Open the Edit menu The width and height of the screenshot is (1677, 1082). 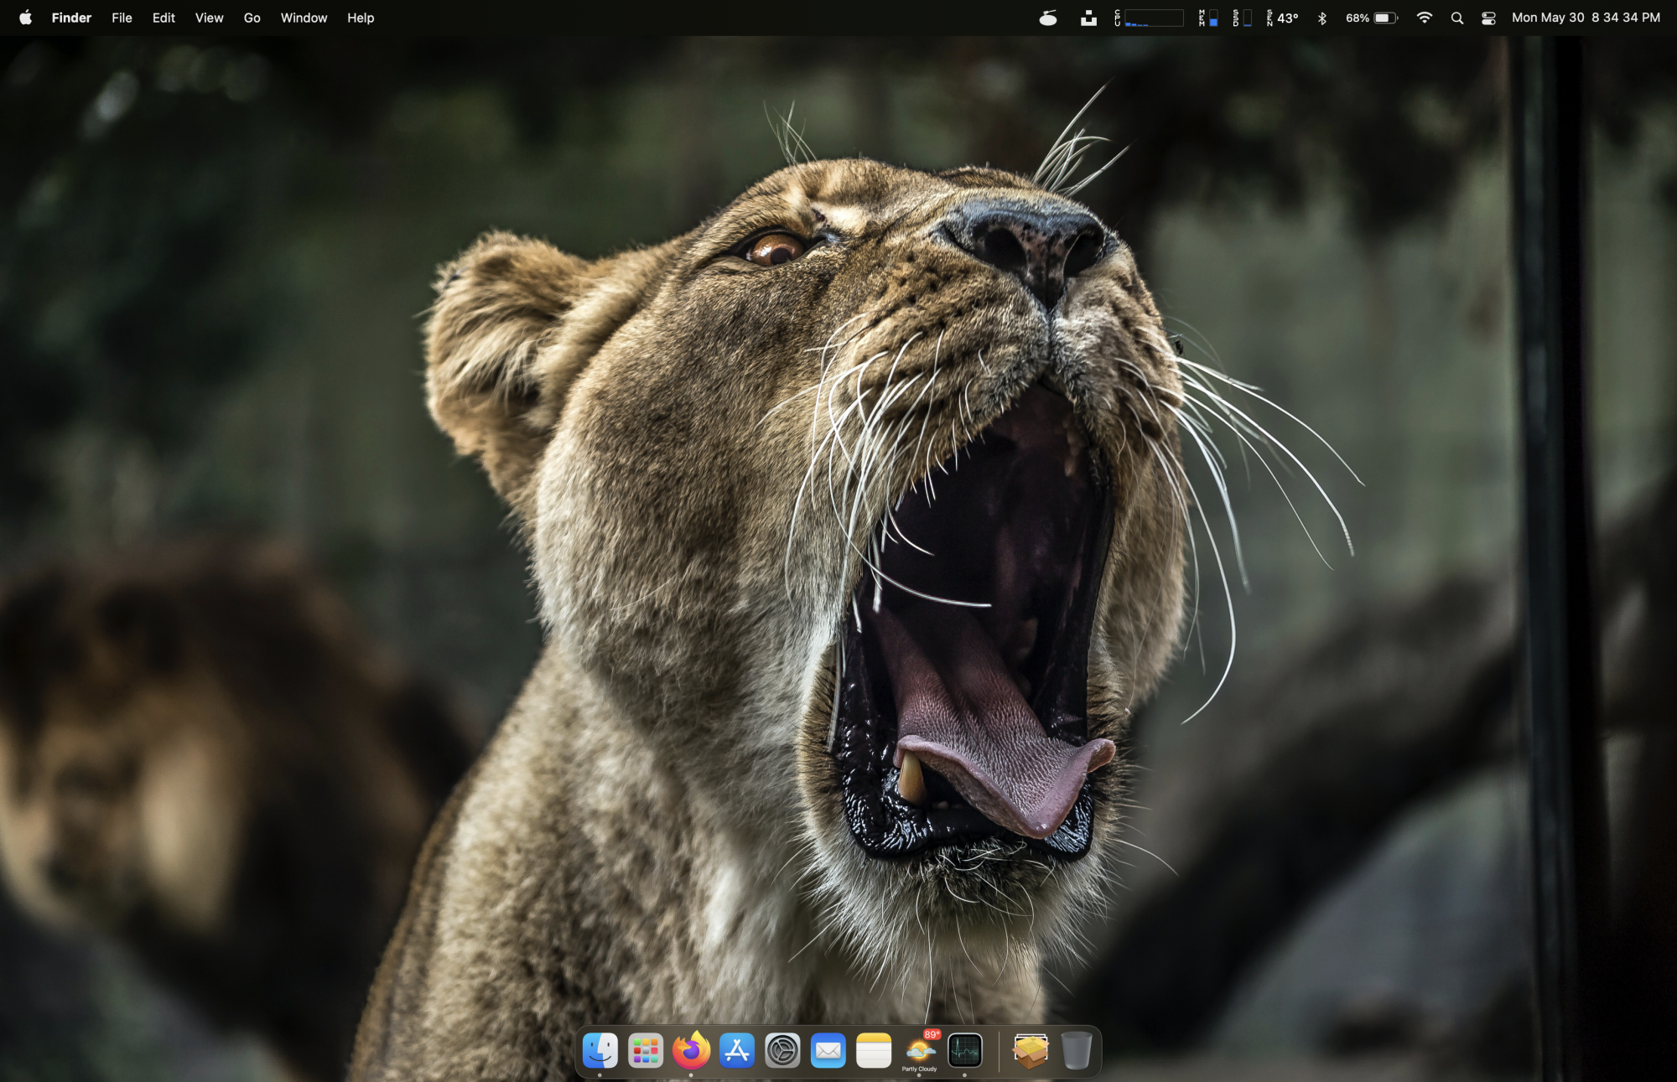(x=164, y=18)
